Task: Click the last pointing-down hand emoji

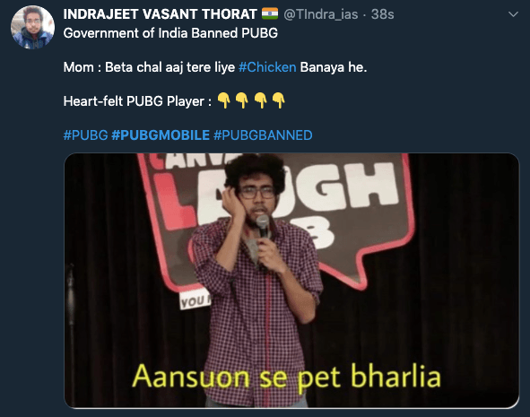Action: (279, 100)
